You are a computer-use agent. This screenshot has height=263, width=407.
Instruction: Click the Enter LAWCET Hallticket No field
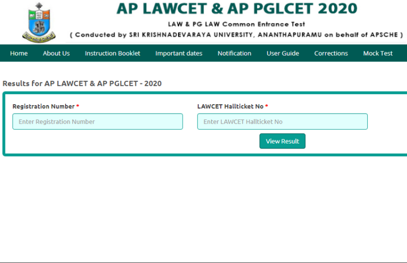coord(282,122)
